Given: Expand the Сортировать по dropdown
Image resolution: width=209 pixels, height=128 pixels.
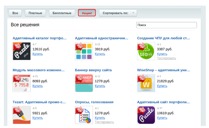Looking at the screenshot, I should [118, 13].
